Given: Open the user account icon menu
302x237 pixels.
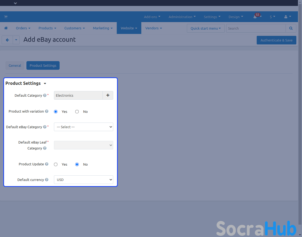Looking at the screenshot, I should click(286, 17).
